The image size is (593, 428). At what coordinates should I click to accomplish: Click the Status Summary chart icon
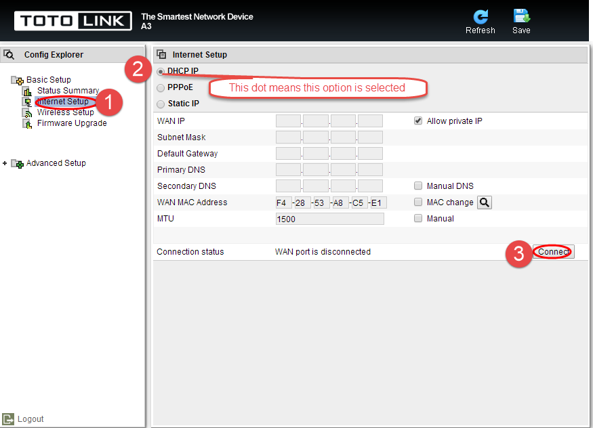tap(27, 91)
